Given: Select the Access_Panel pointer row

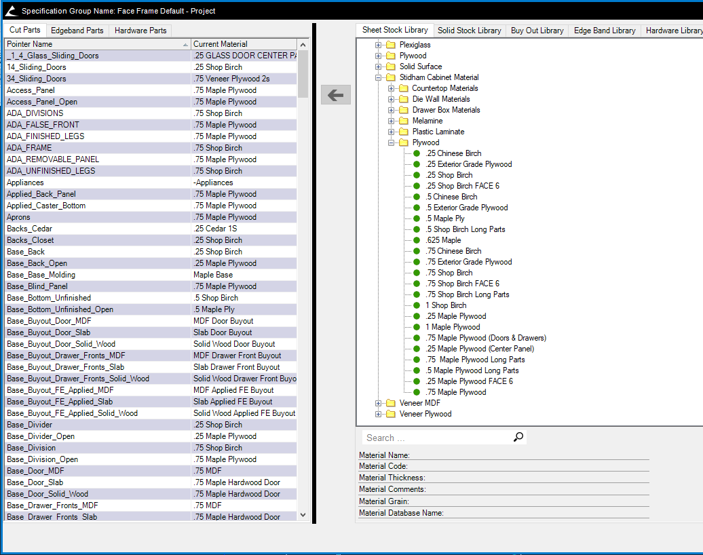Looking at the screenshot, I should click(151, 90).
